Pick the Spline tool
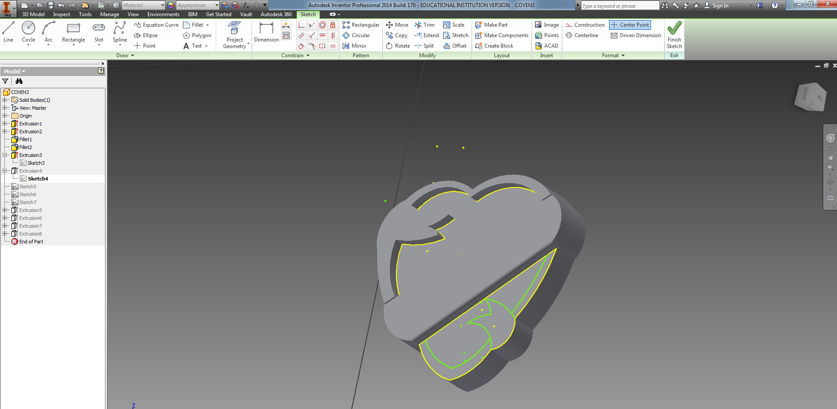The width and height of the screenshot is (837, 409). pos(119,32)
